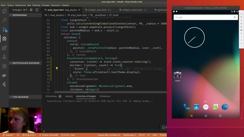The image size is (244, 137).
Task: Open debug configuration dropdown arrow
Action: 26,10
